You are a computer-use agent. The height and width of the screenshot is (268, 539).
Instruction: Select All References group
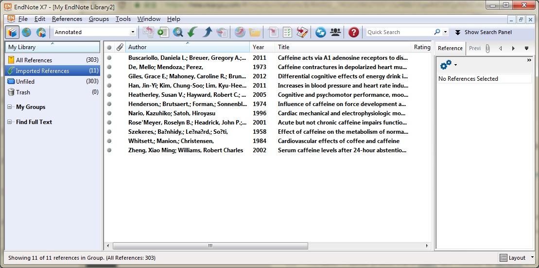pyautogui.click(x=52, y=60)
